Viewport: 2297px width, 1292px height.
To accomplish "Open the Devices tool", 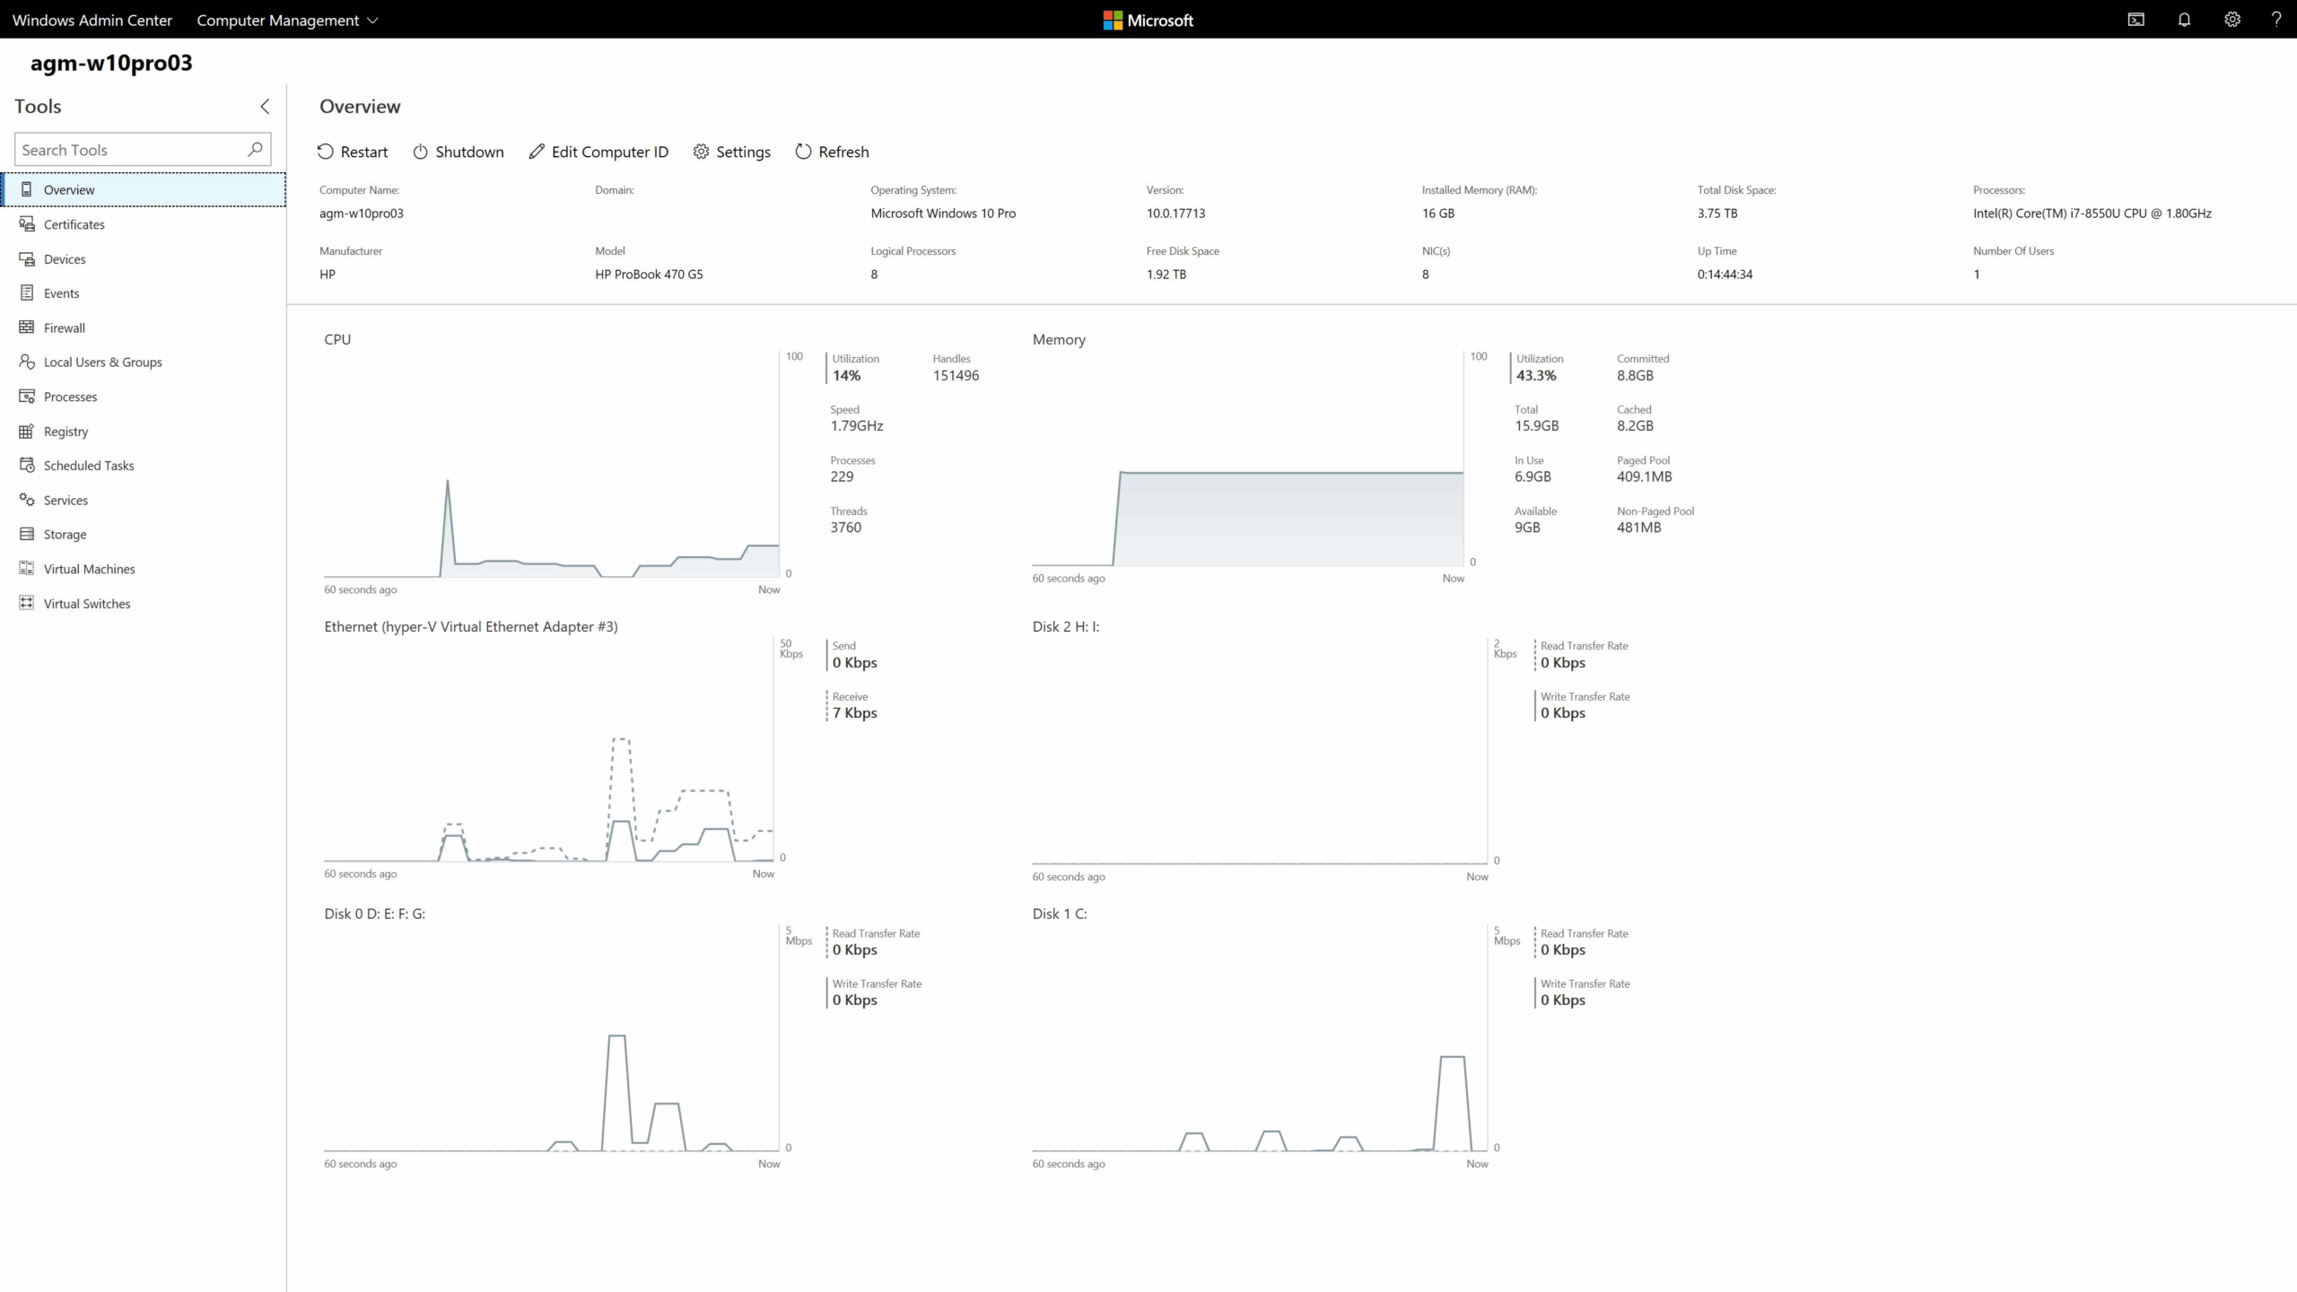I will (x=66, y=258).
